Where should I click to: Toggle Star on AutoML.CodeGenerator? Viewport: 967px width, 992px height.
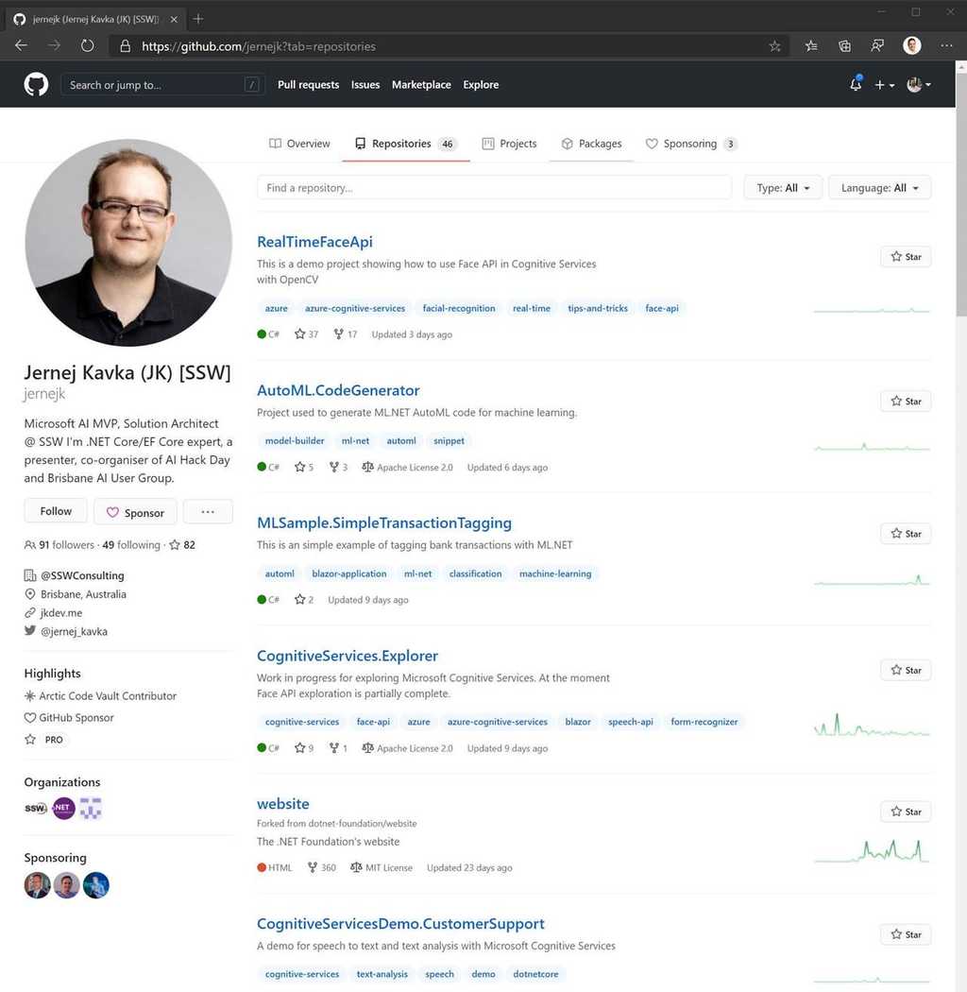point(904,401)
